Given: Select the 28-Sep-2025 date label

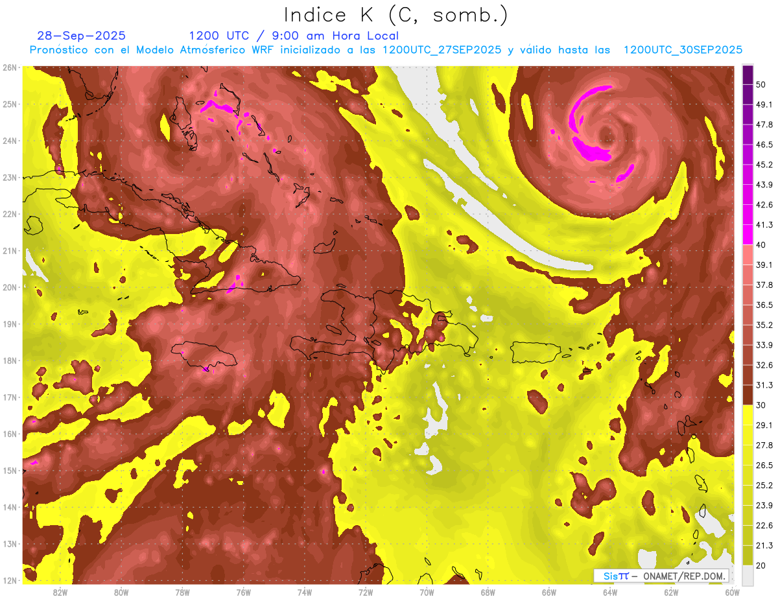Looking at the screenshot, I should [81, 36].
